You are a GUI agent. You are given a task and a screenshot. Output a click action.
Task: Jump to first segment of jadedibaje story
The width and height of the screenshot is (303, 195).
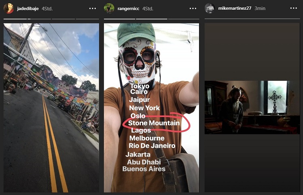[15, 19]
